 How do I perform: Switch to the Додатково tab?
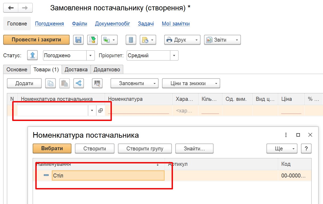[x=107, y=70]
